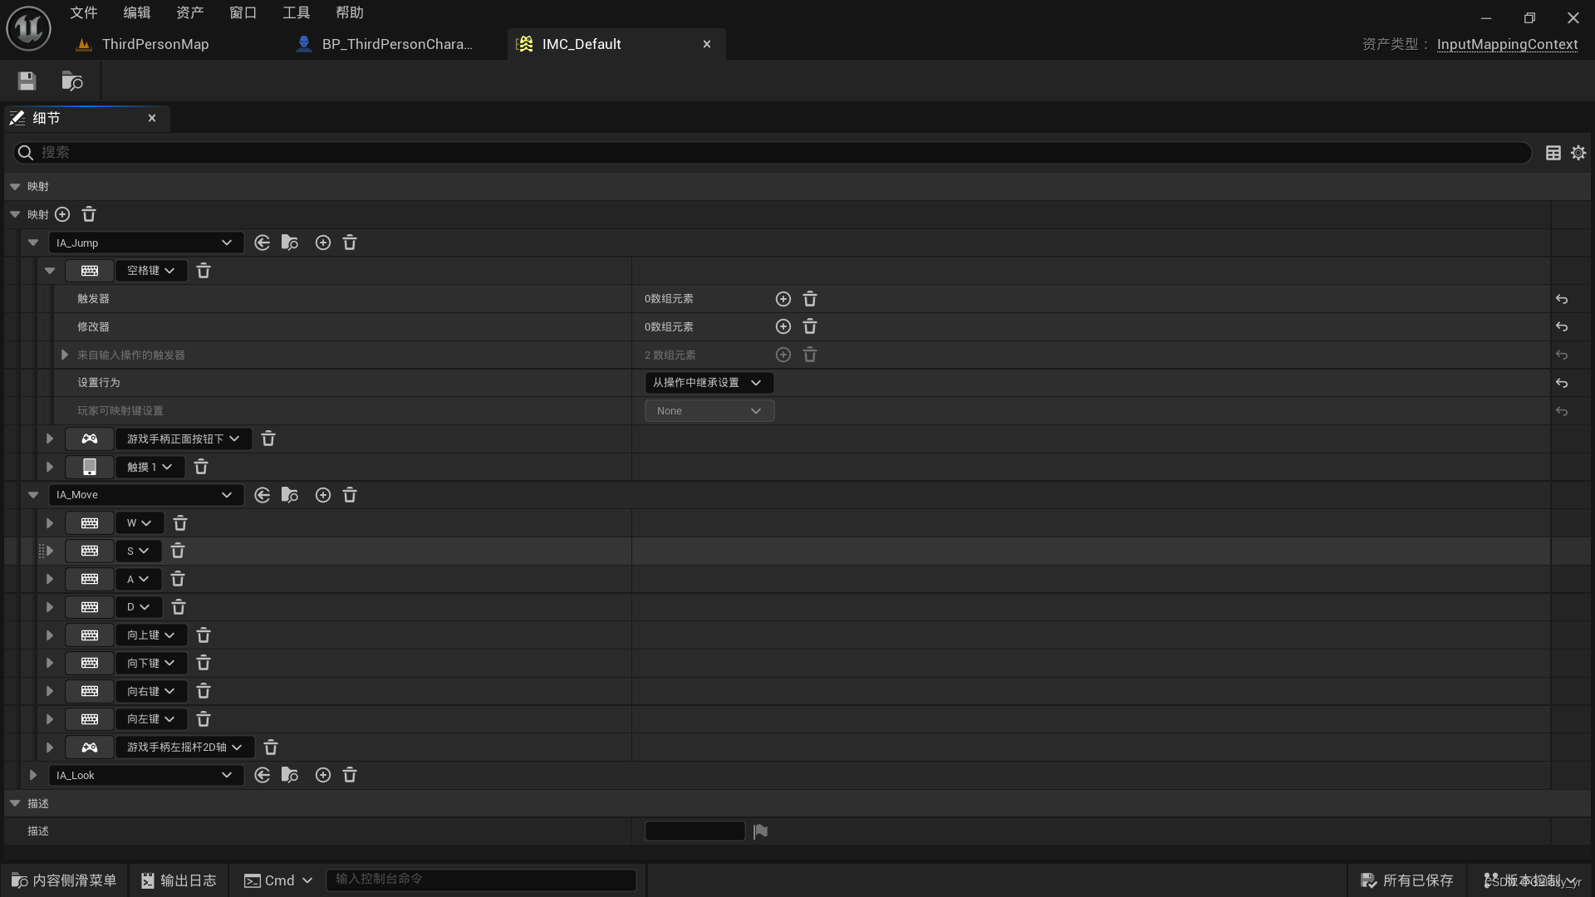1595x897 pixels.
Task: Reset triggers property to default
Action: 1562,299
